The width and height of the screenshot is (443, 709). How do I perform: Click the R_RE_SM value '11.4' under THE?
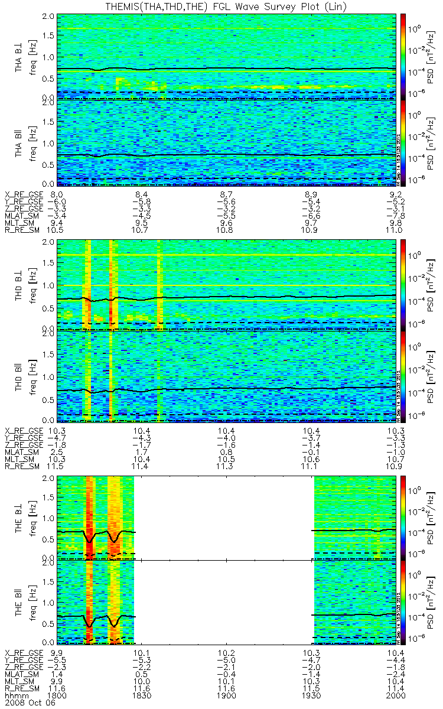pos(395,688)
